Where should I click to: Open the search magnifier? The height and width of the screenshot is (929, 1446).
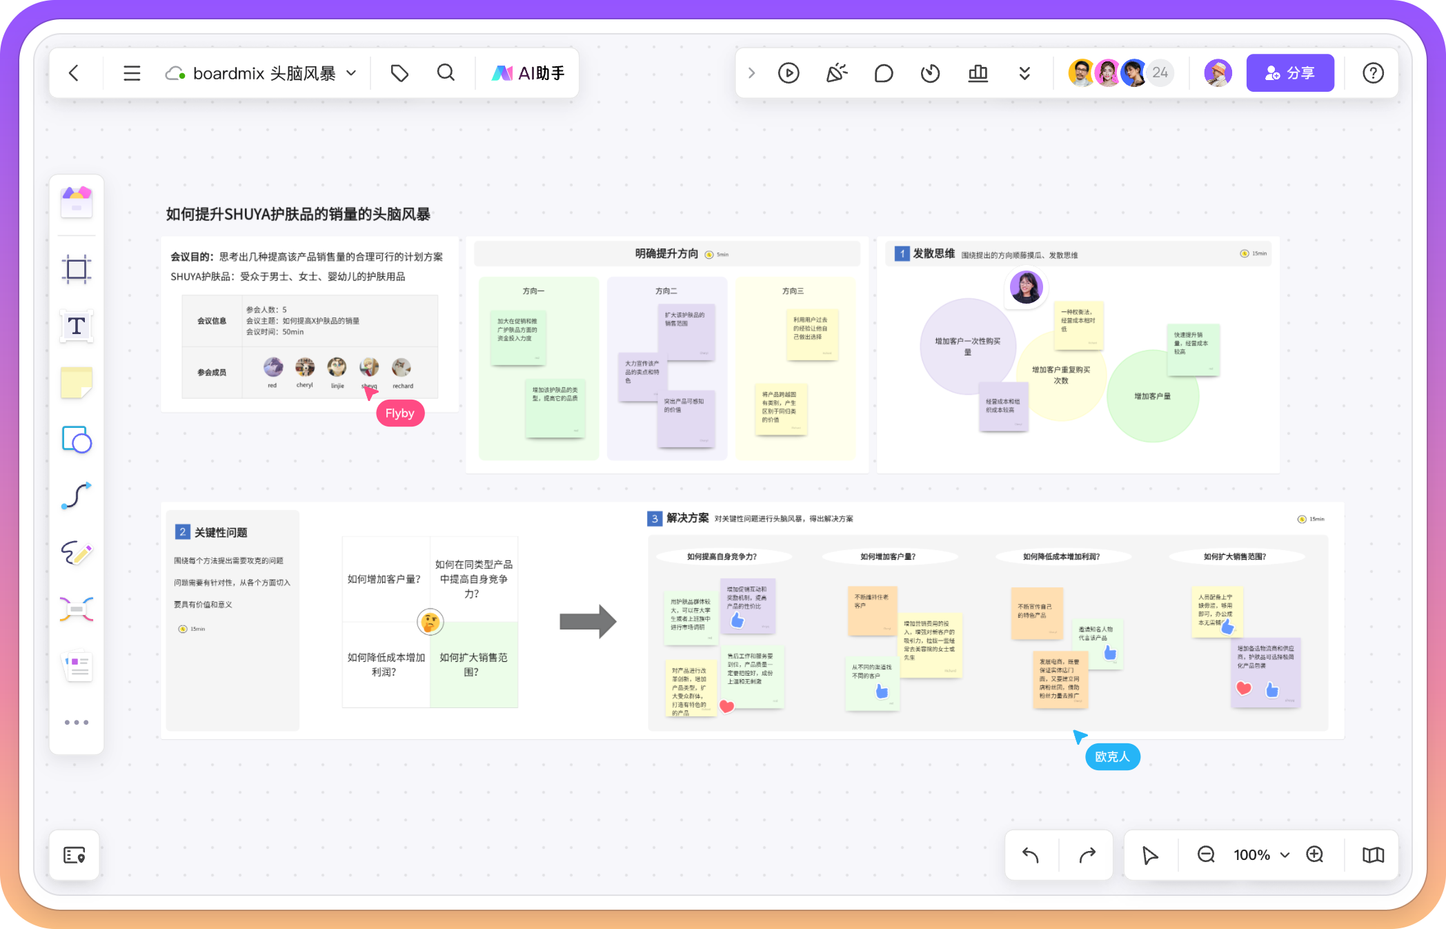coord(446,72)
